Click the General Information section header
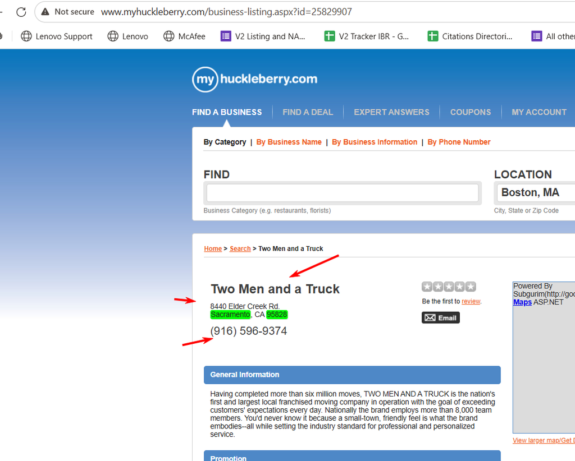Image resolution: width=575 pixels, height=461 pixels. pos(352,375)
